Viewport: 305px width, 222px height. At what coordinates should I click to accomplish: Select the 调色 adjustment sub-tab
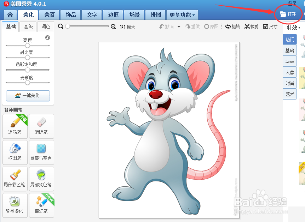point(46,26)
